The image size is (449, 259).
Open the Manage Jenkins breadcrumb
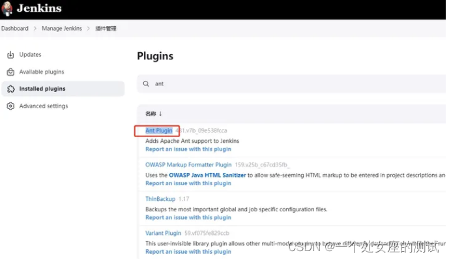62,29
